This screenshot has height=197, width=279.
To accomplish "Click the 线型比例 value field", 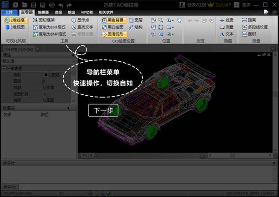I will coord(57,94).
